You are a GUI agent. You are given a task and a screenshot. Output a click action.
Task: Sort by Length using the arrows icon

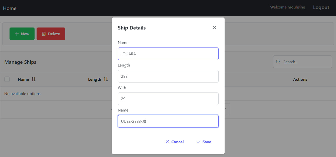pyautogui.click(x=106, y=79)
